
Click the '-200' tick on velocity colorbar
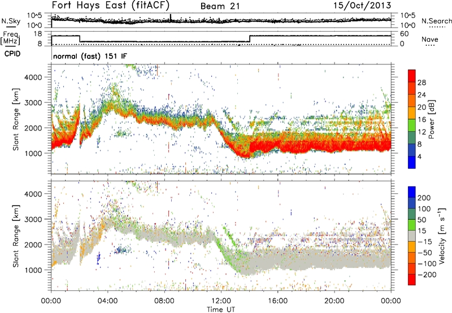tap(427, 275)
